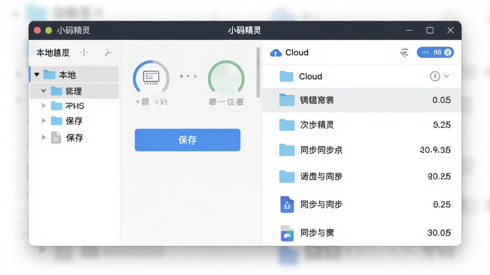
Task: Open the 同步同步京 folder
Action: 362,150
